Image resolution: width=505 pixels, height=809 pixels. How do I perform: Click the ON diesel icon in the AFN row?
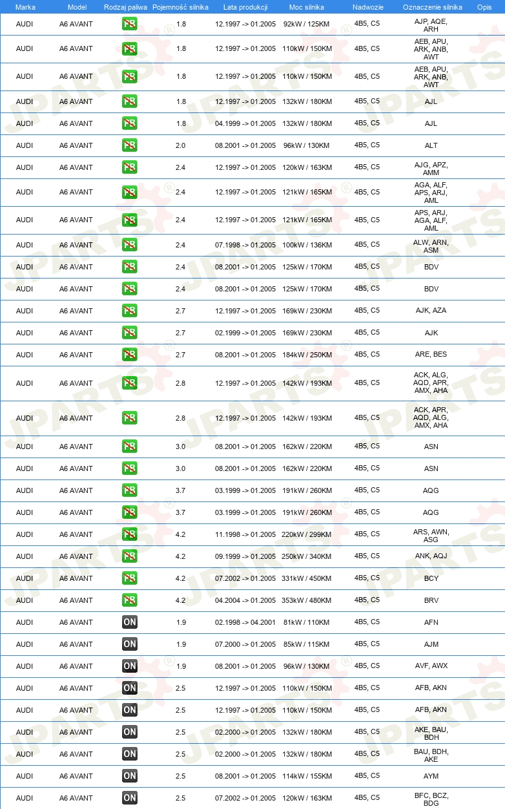(129, 622)
